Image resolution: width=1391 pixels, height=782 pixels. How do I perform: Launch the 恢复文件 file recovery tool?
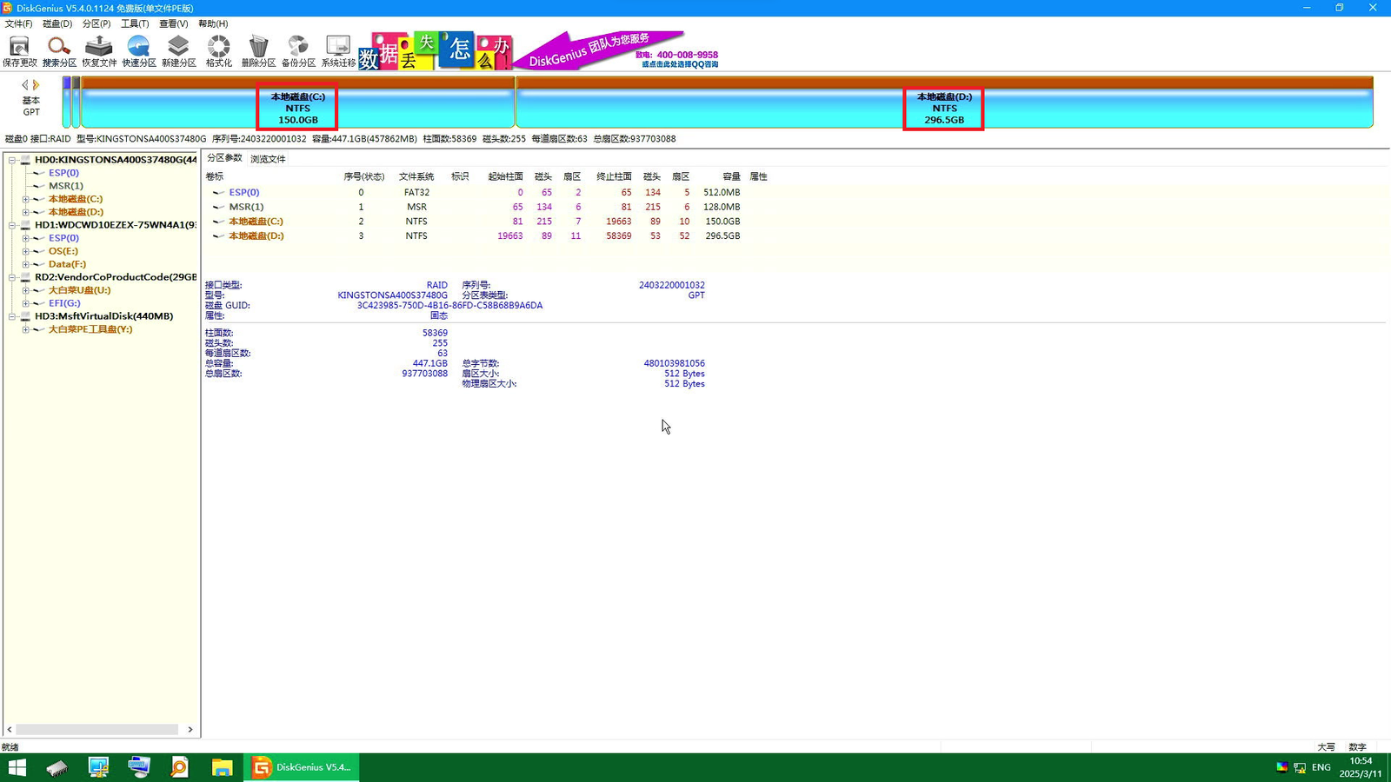(x=99, y=50)
